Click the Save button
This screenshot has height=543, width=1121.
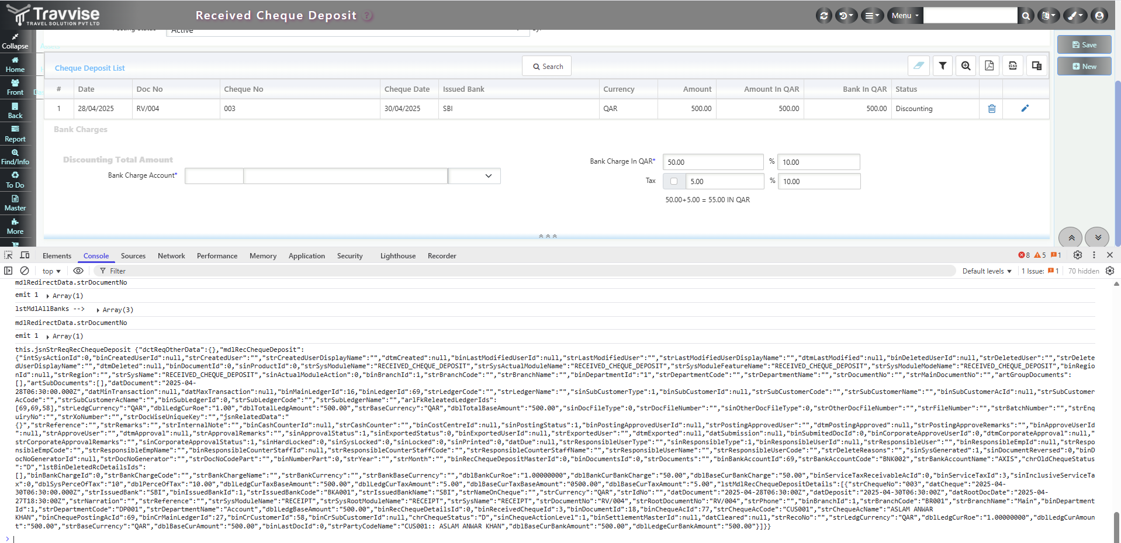1084,45
